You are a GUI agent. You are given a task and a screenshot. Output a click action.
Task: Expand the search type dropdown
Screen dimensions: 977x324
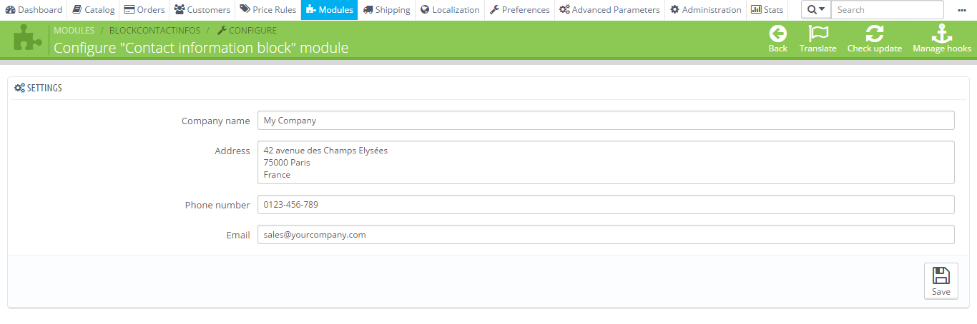click(816, 10)
